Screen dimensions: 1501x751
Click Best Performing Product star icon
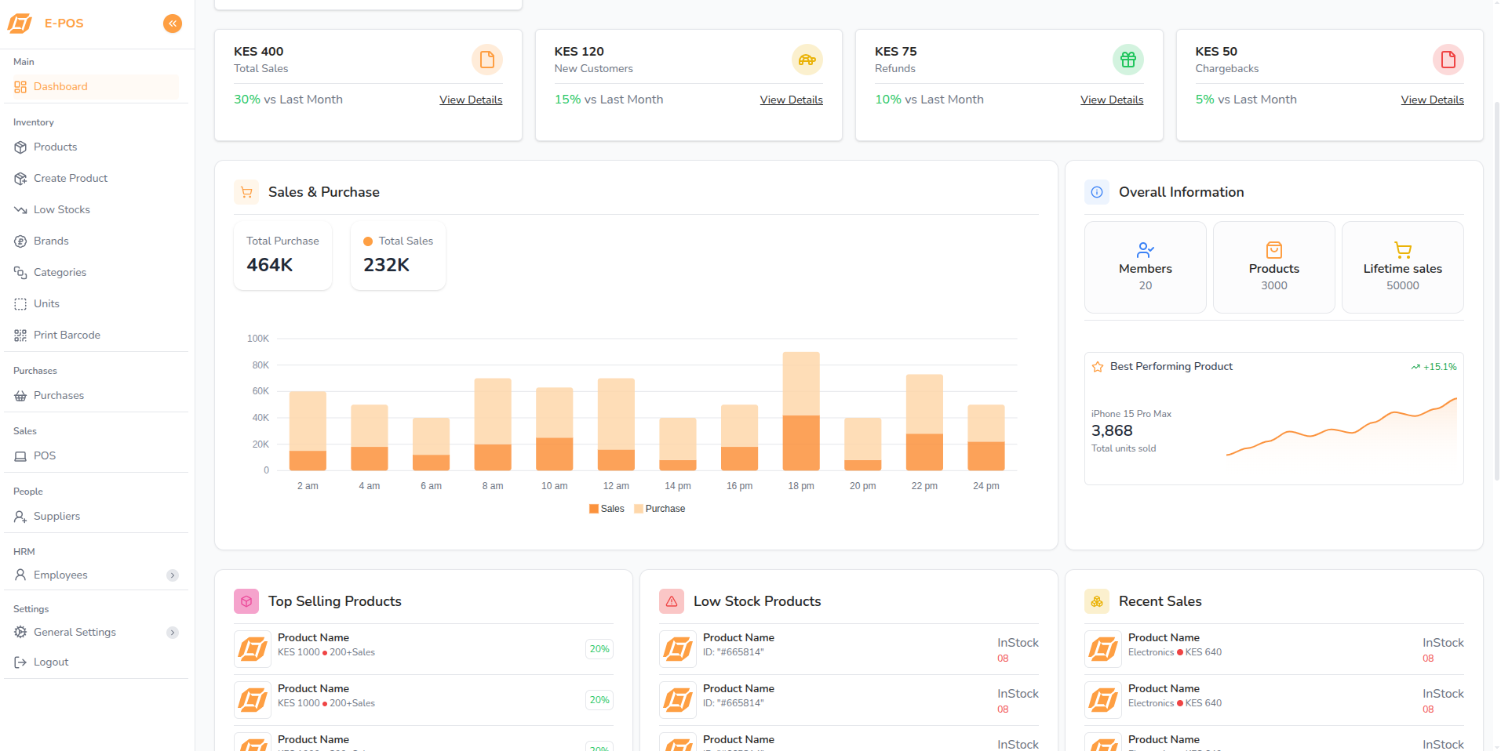click(1098, 367)
